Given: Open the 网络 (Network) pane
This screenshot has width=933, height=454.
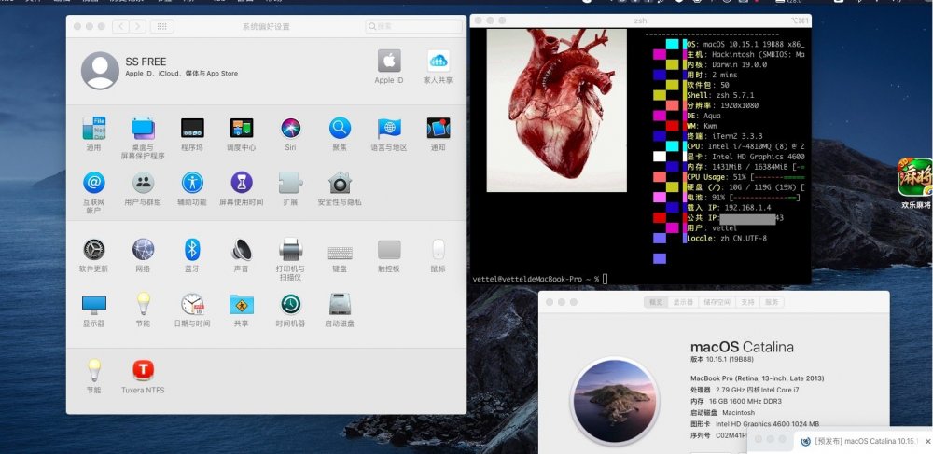Looking at the screenshot, I should click(x=143, y=250).
